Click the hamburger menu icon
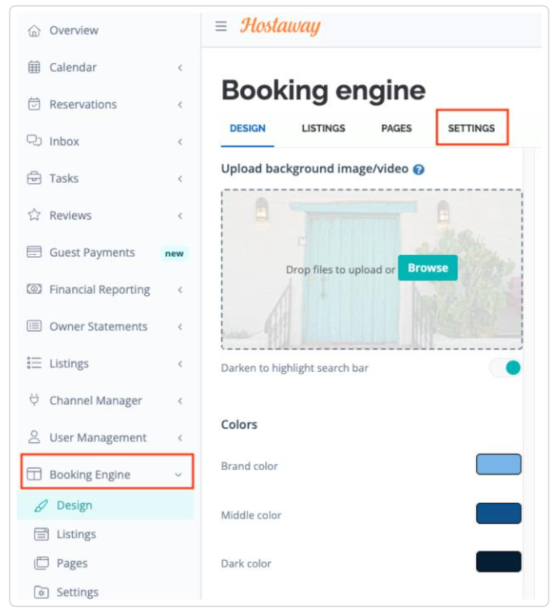Viewport: 558px width, 609px height. 221,26
